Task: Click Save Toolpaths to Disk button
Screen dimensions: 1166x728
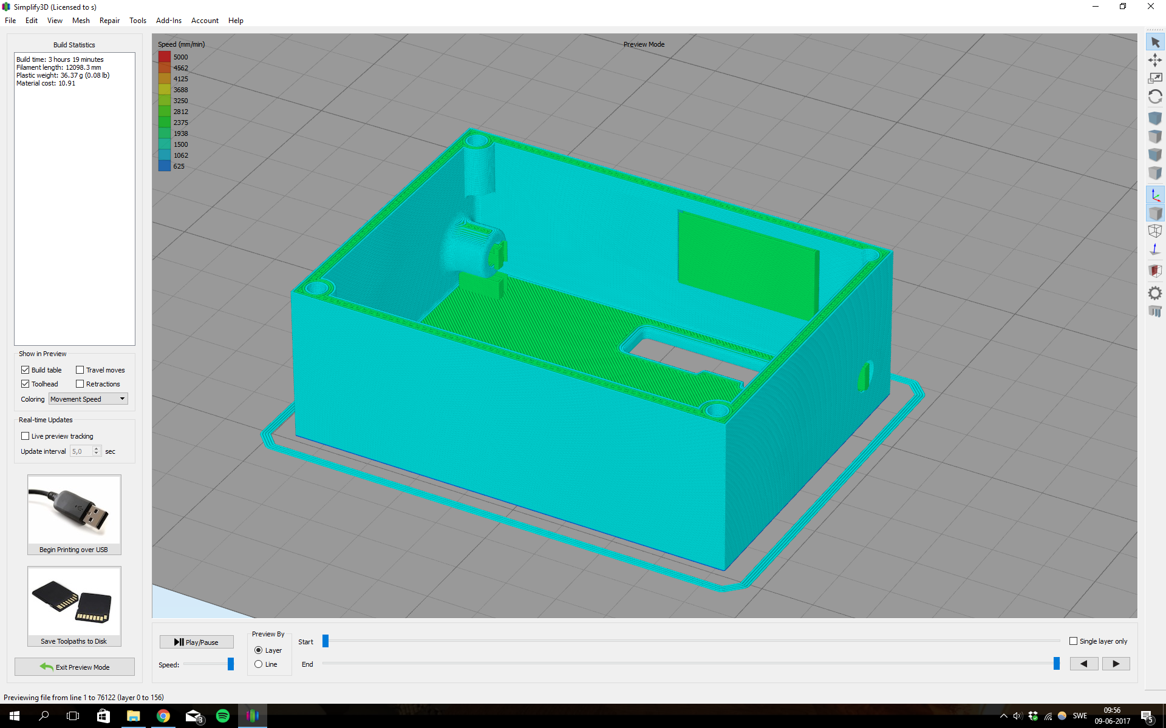Action: coord(74,606)
